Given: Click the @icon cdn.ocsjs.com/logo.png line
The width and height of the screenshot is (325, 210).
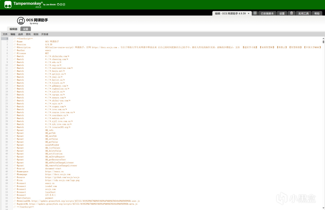Looking at the screenshot, I should click(x=46, y=180).
